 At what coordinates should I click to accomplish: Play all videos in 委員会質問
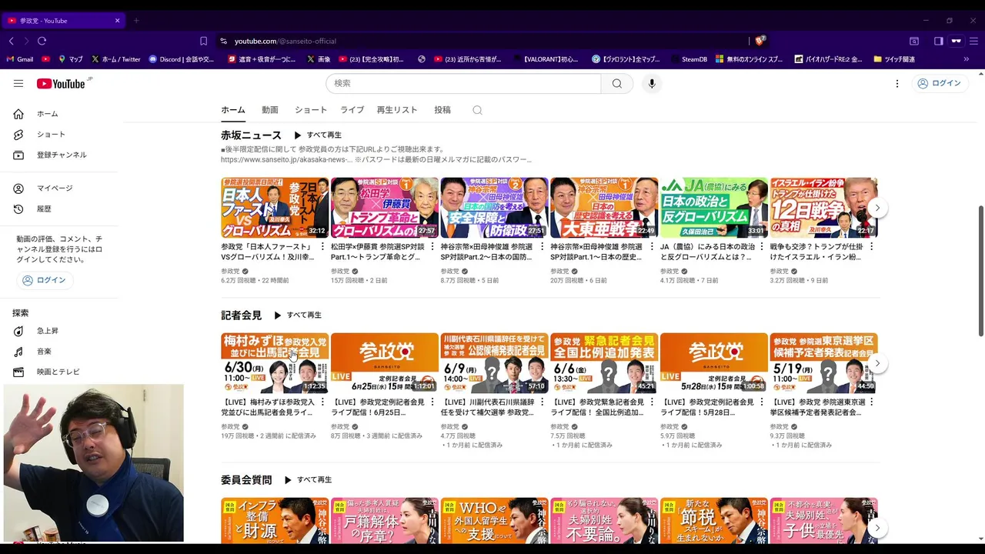point(307,480)
